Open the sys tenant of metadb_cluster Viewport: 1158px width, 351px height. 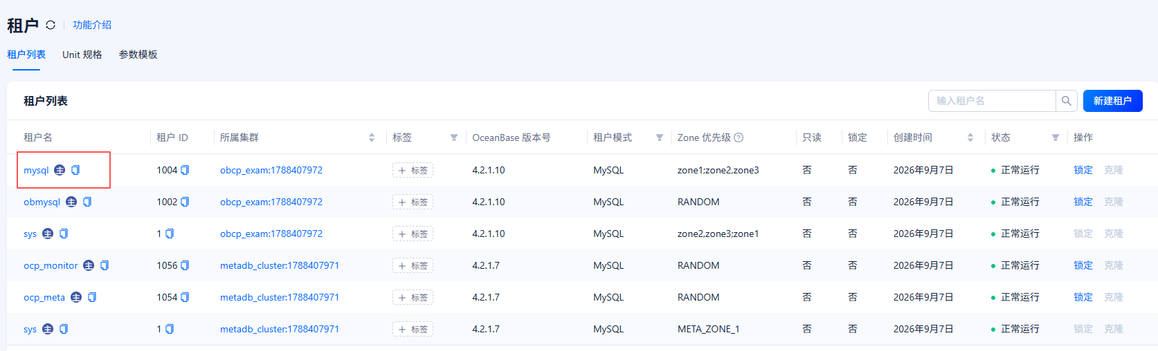[x=30, y=329]
